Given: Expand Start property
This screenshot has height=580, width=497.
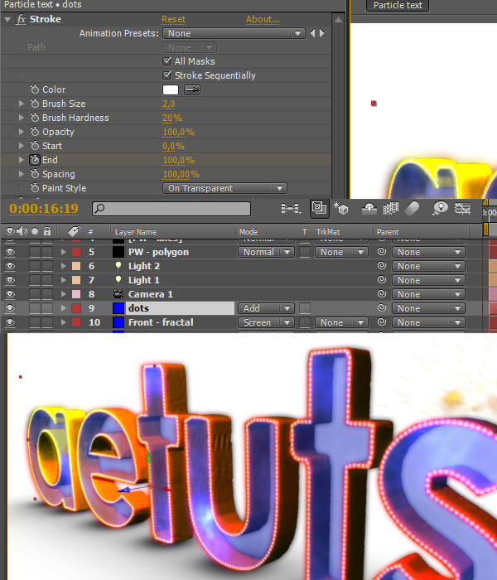Looking at the screenshot, I should point(22,146).
